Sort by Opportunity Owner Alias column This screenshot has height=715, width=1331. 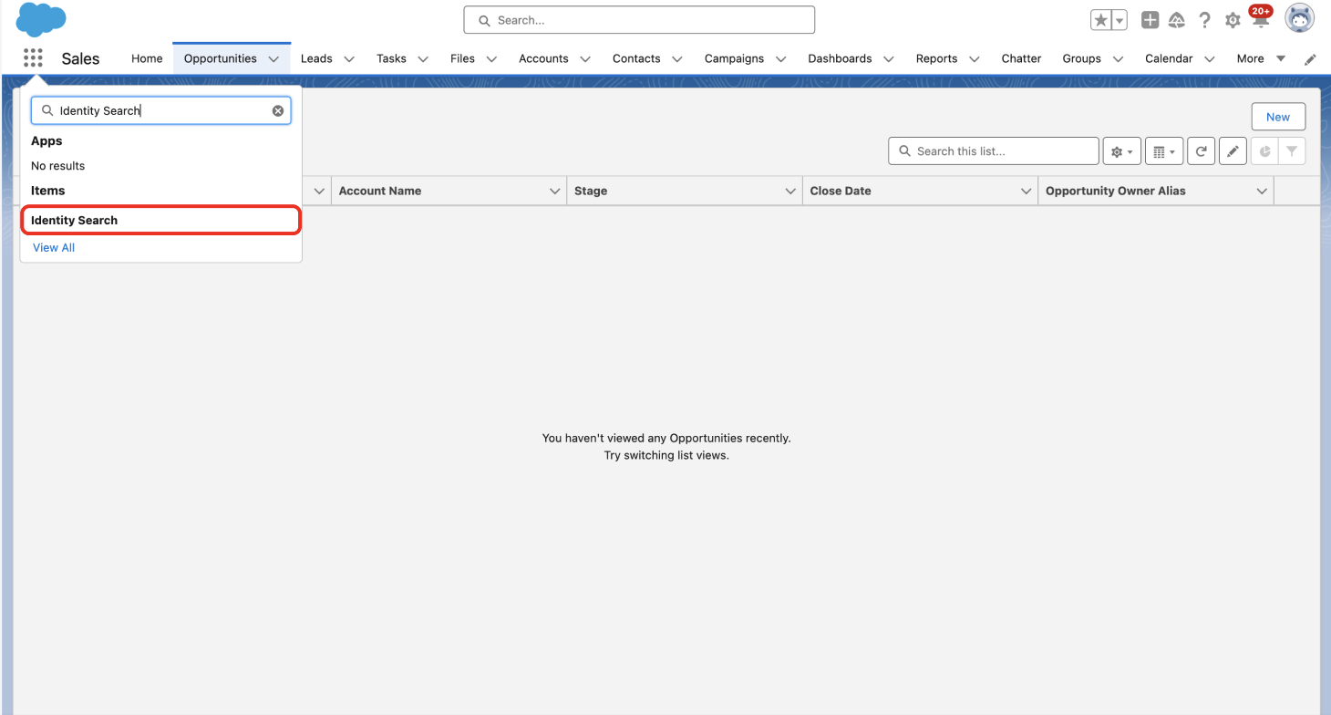pos(1116,191)
